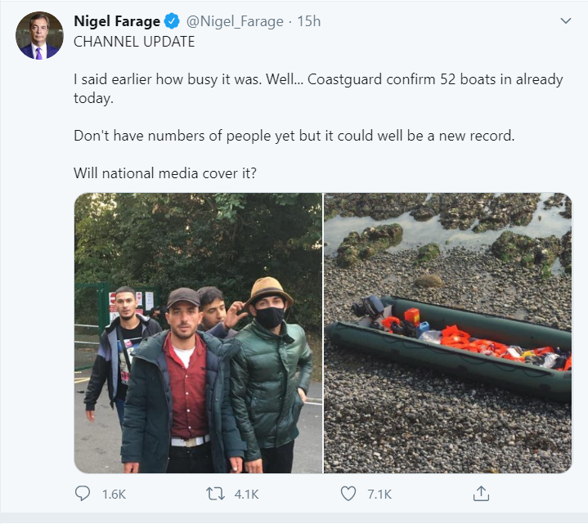Open the share tweet icon

482,494
